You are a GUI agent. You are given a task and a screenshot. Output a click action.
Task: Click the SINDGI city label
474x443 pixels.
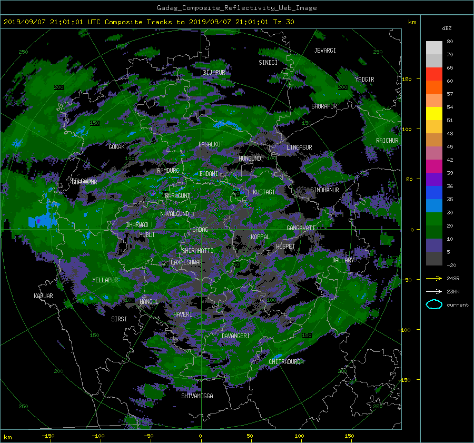point(268,63)
